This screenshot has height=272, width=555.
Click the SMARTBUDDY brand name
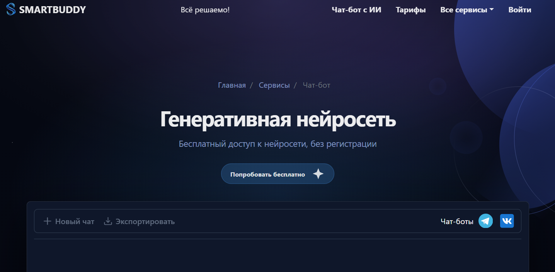[53, 10]
